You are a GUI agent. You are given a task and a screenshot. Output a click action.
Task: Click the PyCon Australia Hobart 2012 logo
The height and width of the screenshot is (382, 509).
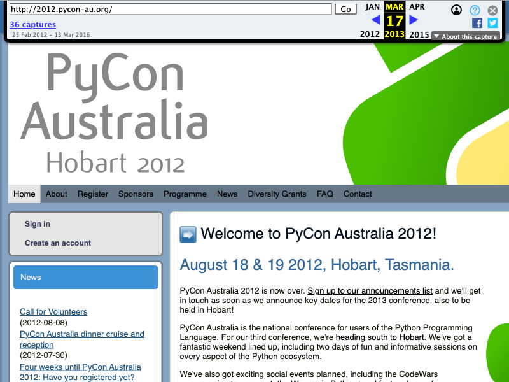click(115, 113)
